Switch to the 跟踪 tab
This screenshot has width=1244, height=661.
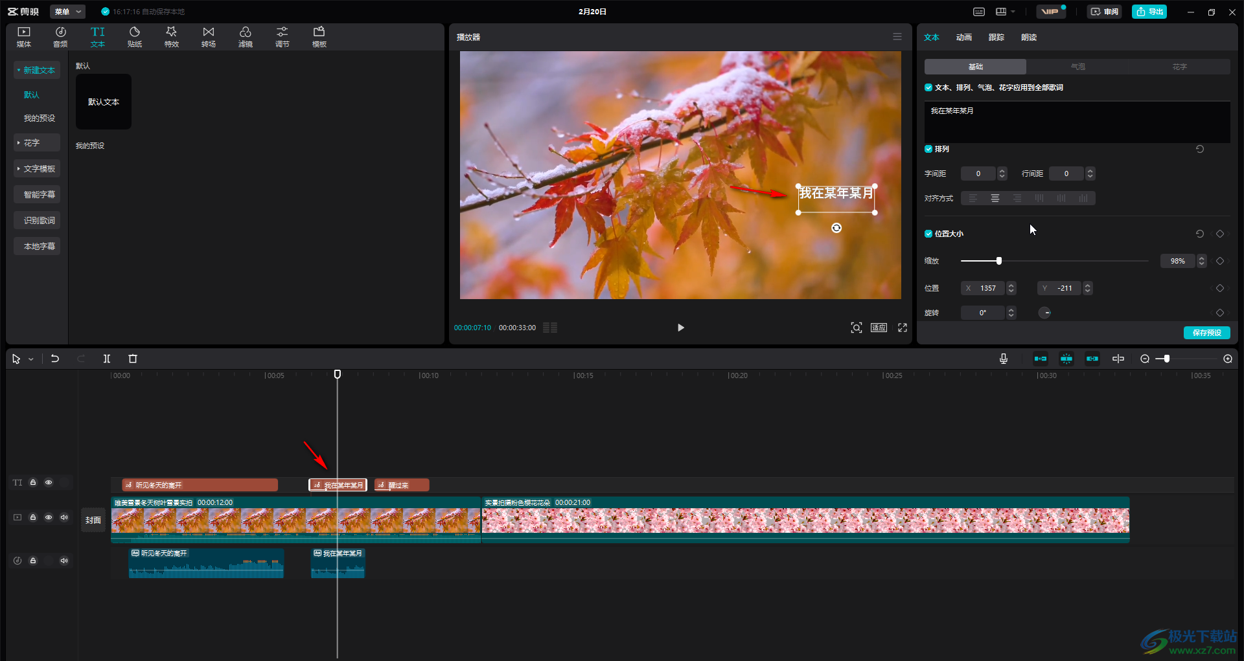(996, 38)
